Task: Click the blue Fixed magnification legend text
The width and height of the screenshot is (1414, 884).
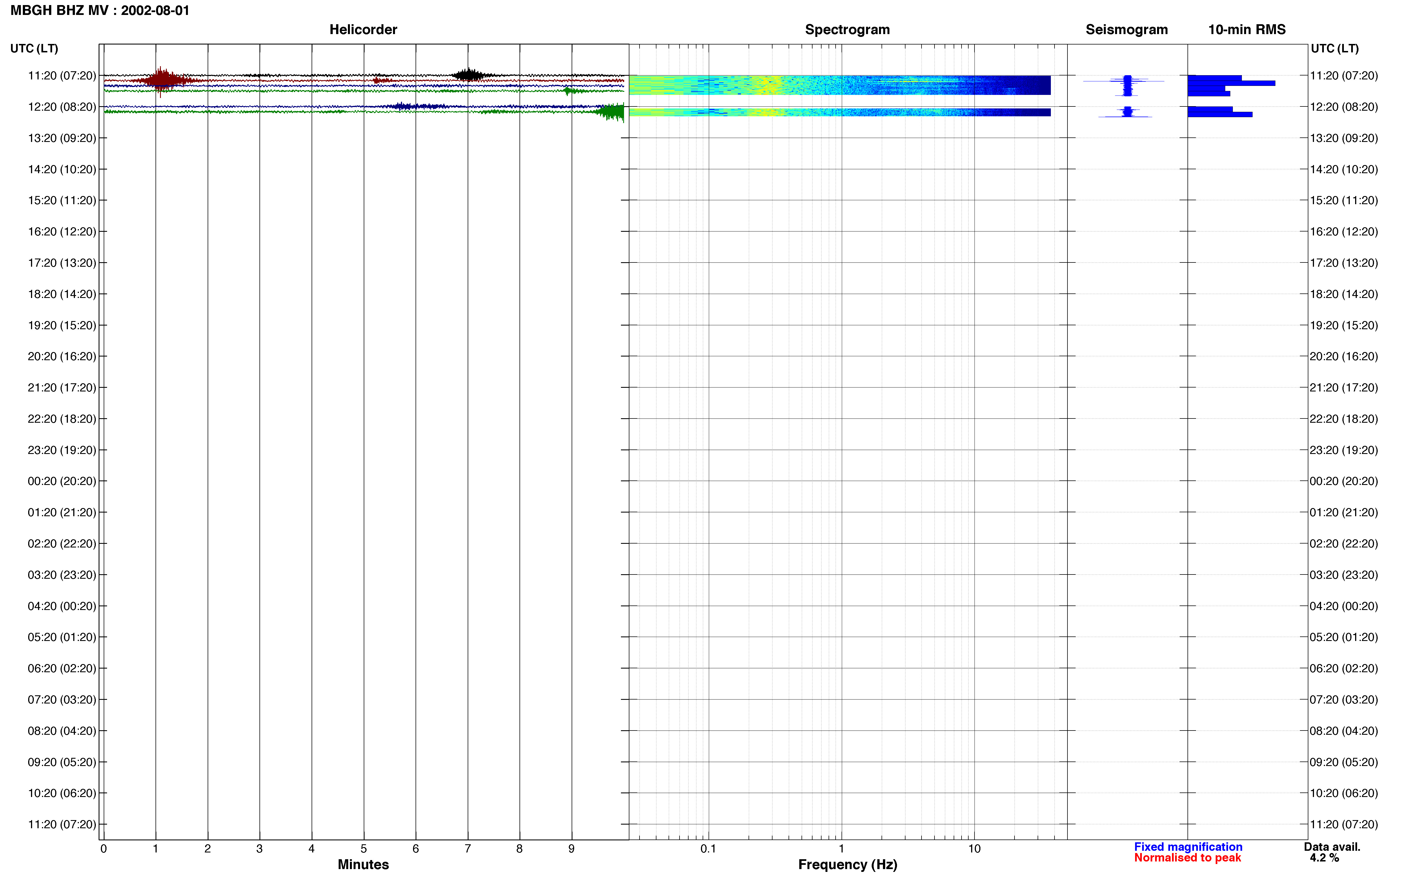Action: pyautogui.click(x=1188, y=847)
